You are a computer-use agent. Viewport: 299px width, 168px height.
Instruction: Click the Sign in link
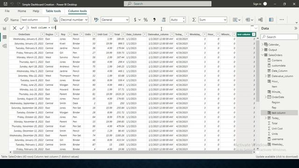click(257, 4)
